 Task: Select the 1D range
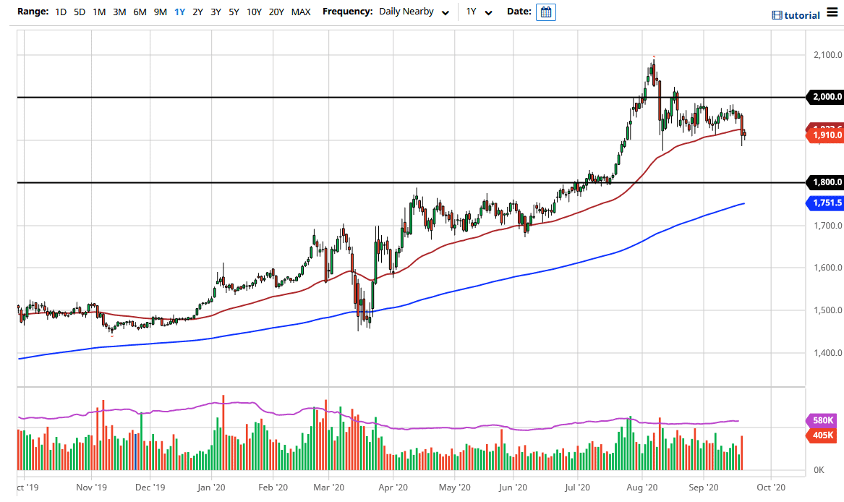[x=61, y=12]
